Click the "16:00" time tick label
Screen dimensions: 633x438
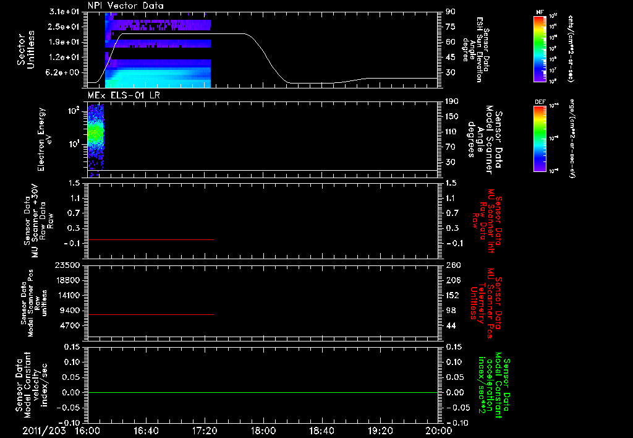(x=87, y=431)
